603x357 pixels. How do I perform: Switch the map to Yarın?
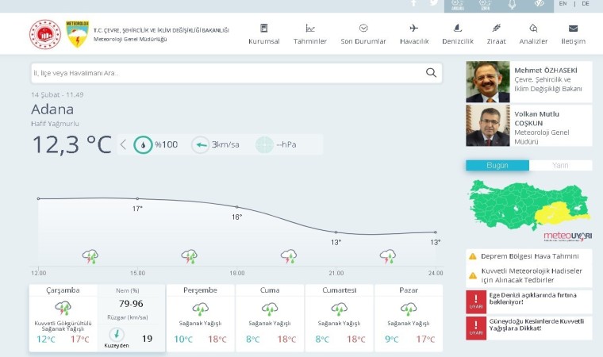560,166
